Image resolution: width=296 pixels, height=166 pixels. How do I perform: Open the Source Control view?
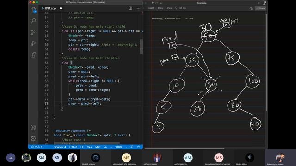(33, 32)
